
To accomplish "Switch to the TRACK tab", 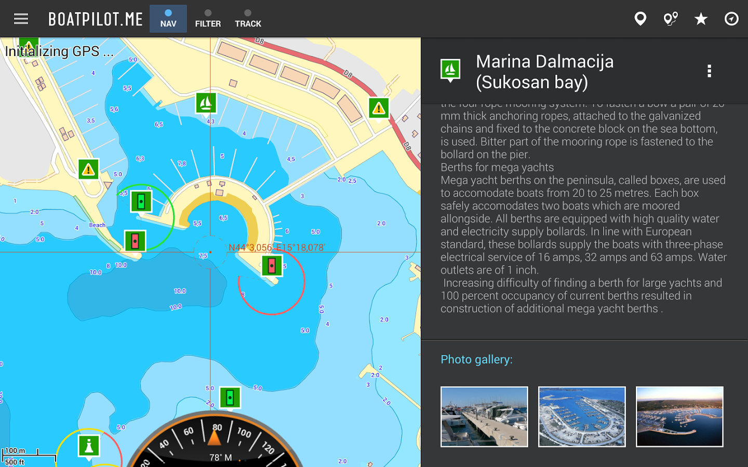I will point(248,19).
